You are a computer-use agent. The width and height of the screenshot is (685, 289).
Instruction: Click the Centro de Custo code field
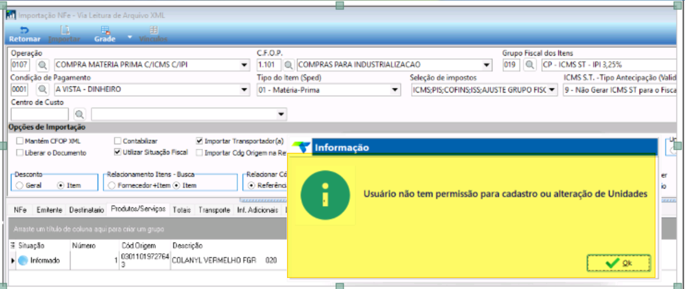pos(39,114)
